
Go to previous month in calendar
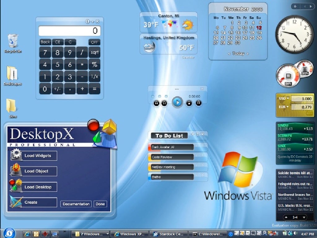[229, 54]
